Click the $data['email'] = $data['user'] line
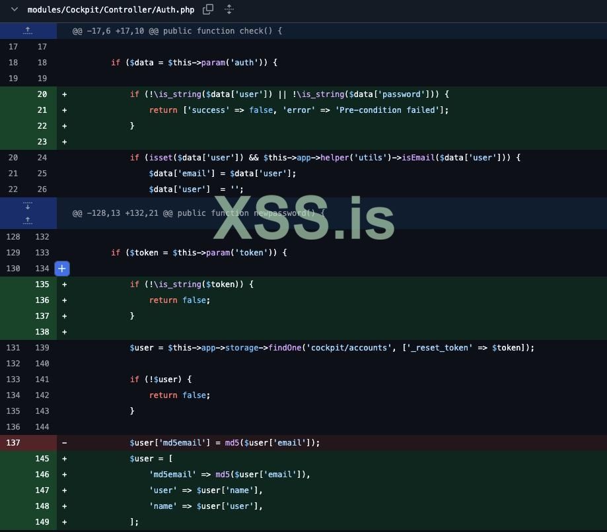Screen dimensions: 607x532 tap(223, 174)
